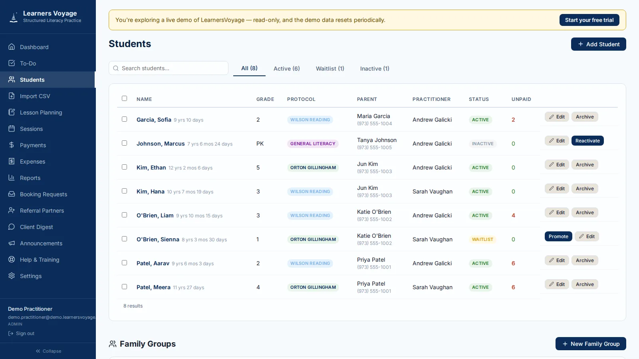The width and height of the screenshot is (639, 359).
Task: Open Payments dollar icon
Action: click(x=12, y=145)
